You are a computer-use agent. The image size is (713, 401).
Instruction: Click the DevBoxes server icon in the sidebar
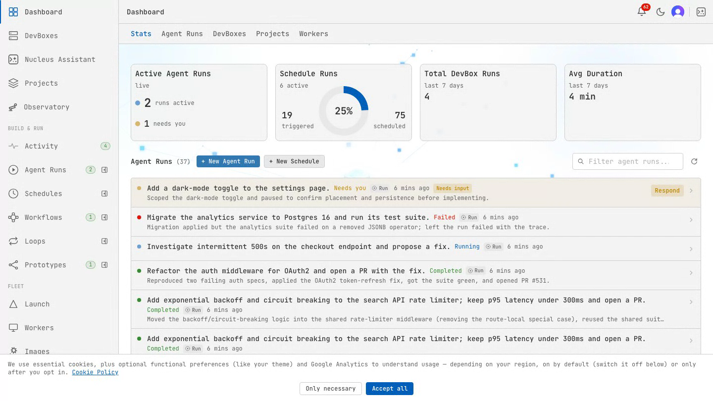coord(13,36)
